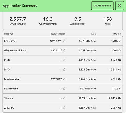Click the 1.078 Pt / Acre rate

point(88,88)
